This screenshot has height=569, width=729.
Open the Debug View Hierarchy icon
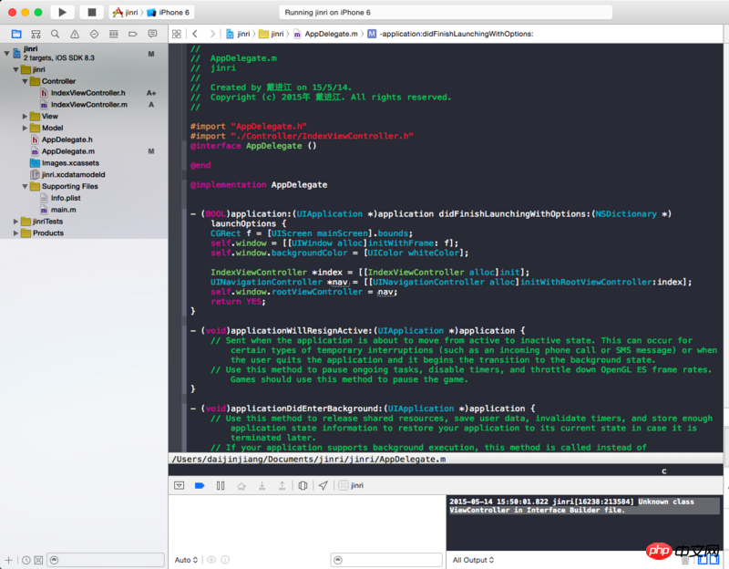tap(303, 486)
